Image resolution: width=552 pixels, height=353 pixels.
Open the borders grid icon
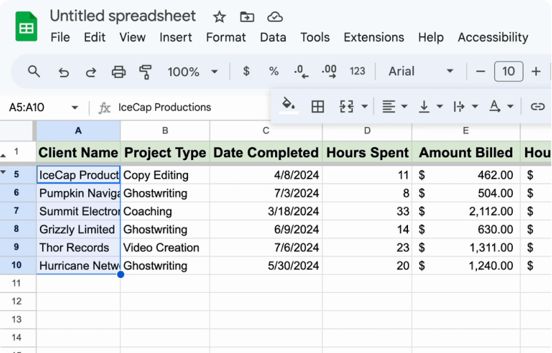coord(318,106)
